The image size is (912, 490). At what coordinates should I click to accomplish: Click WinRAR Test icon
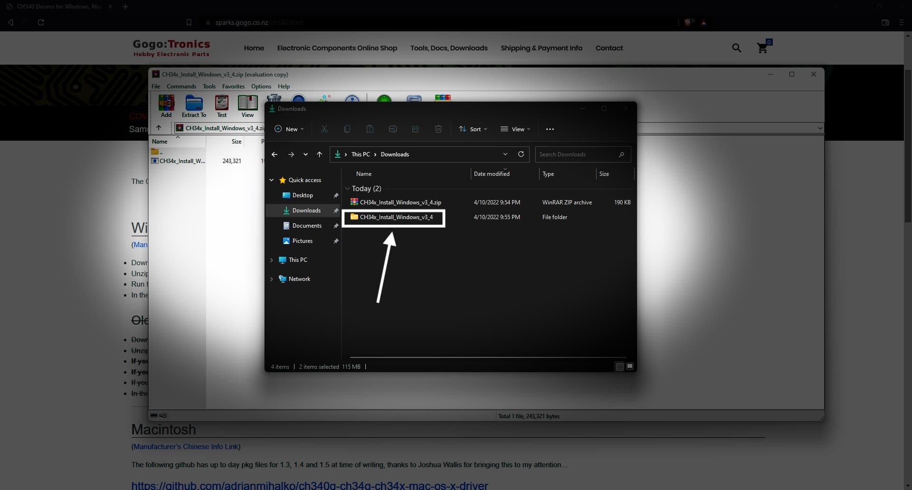point(222,106)
